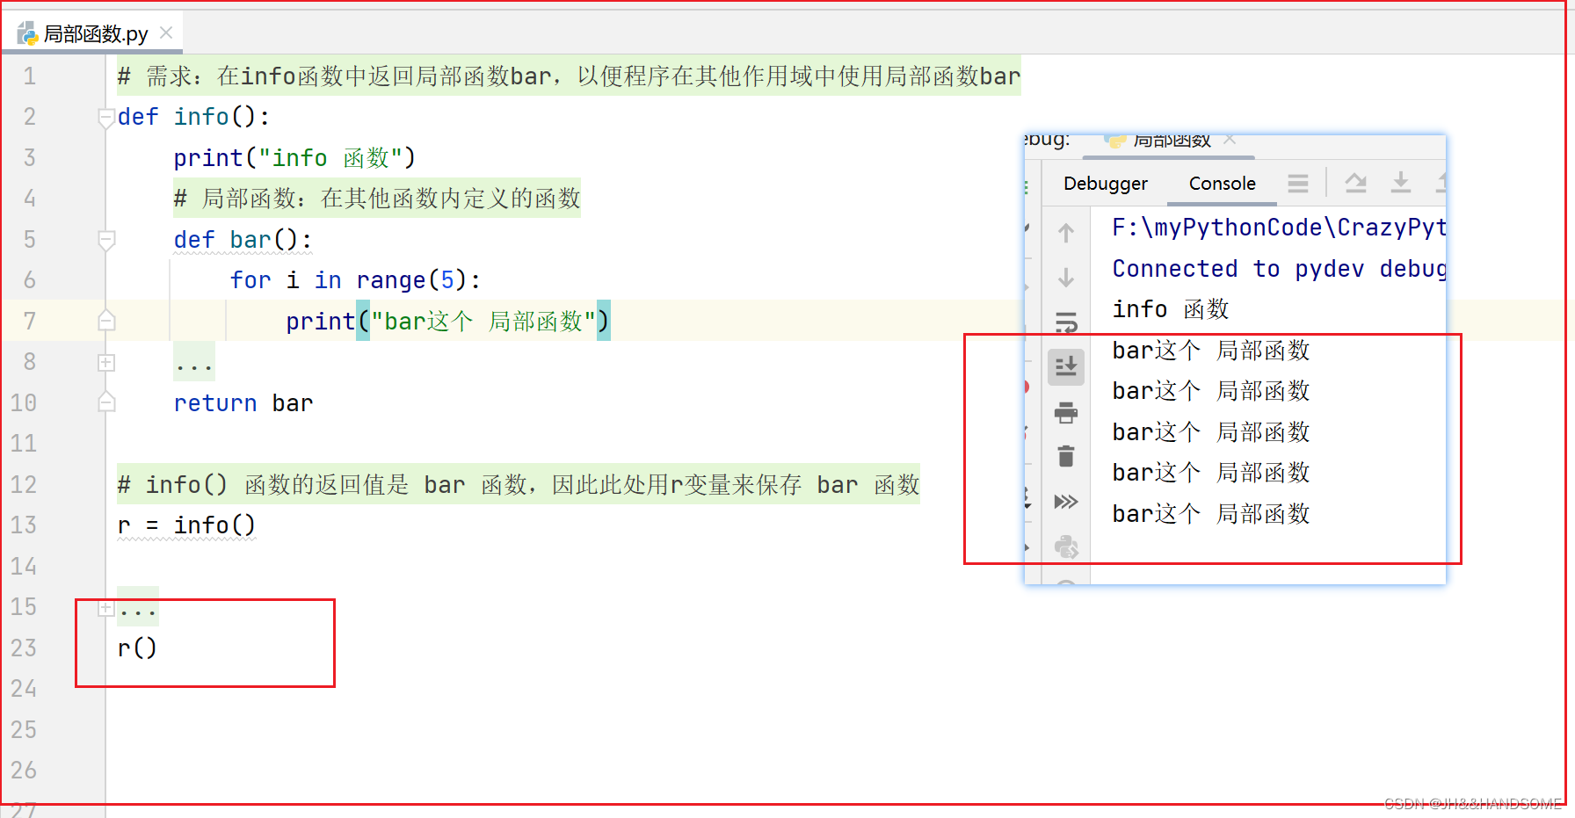Click gutter line number 13
The height and width of the screenshot is (818, 1575).
pyautogui.click(x=24, y=525)
